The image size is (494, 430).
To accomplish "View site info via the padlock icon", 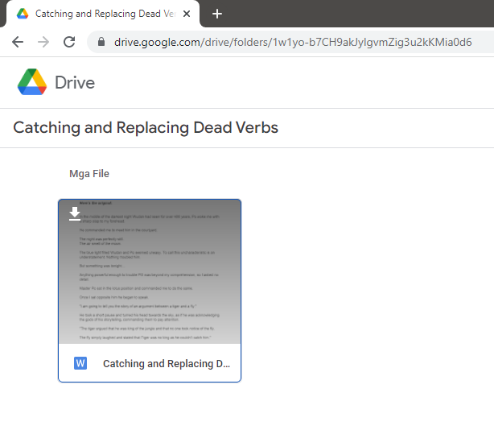I will click(101, 42).
